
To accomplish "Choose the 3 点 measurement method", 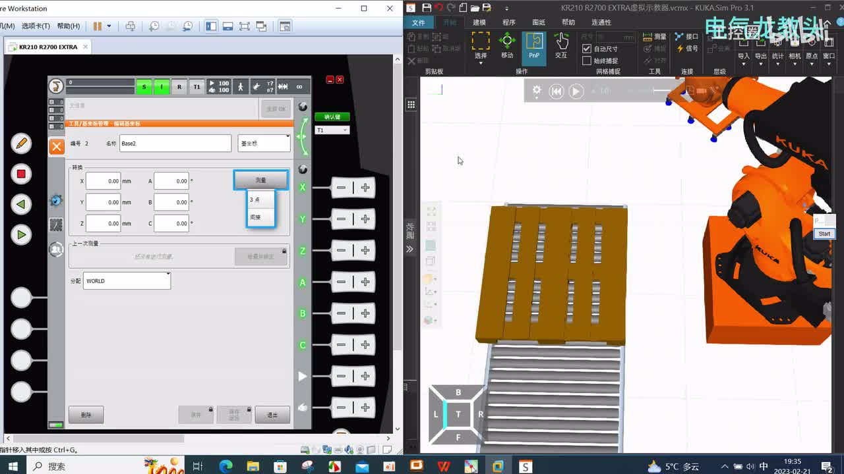I will 260,199.
